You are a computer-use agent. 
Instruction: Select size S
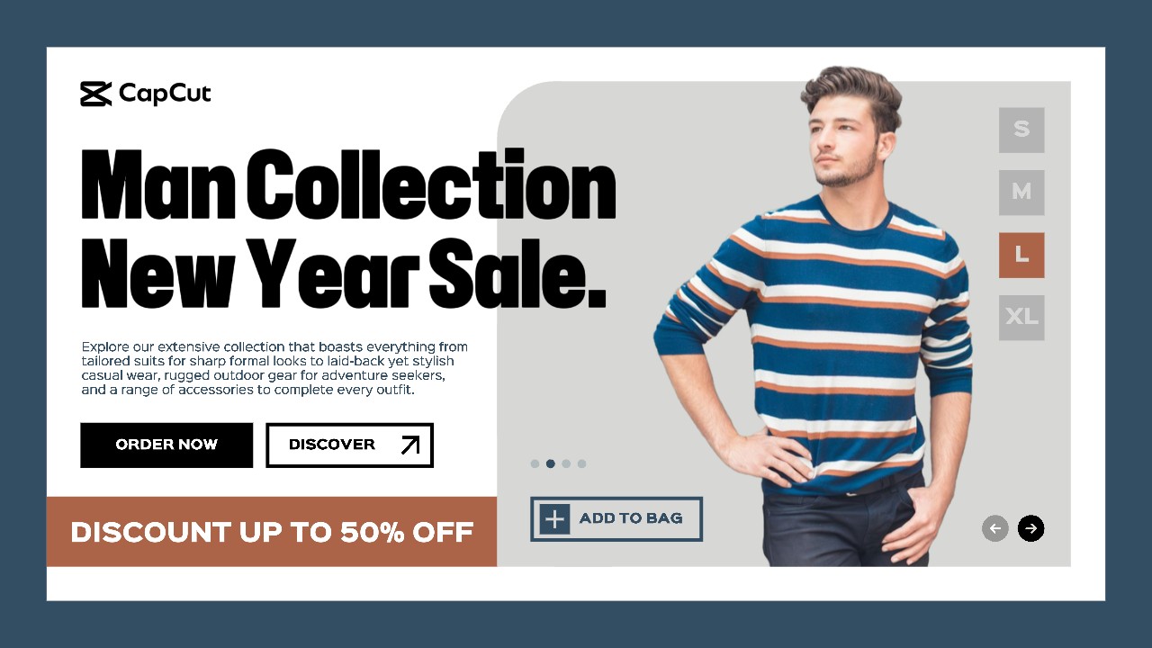(x=1021, y=130)
